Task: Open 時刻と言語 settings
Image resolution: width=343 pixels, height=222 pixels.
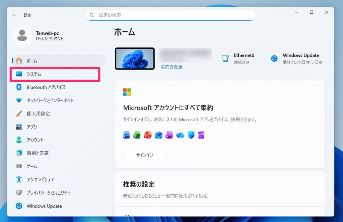Action: click(x=58, y=153)
